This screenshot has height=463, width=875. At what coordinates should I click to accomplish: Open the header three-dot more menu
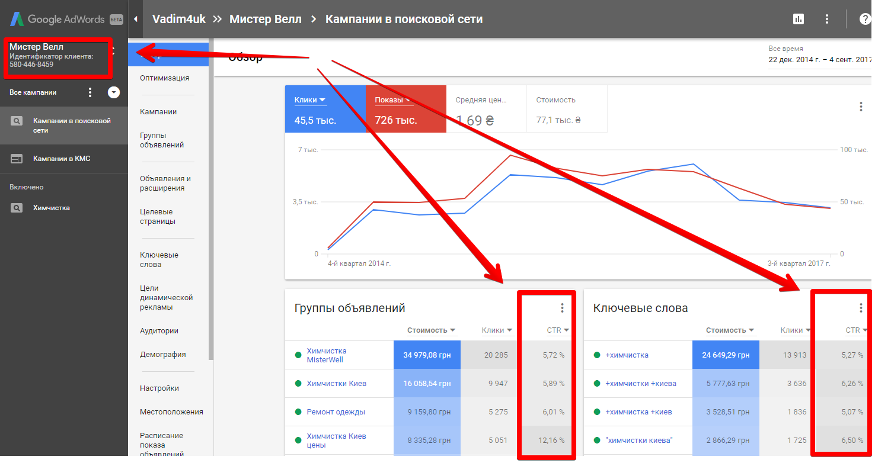[x=827, y=19]
